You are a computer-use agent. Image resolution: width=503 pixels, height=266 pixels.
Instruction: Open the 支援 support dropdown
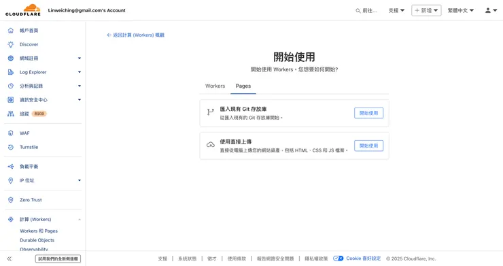pyautogui.click(x=396, y=11)
